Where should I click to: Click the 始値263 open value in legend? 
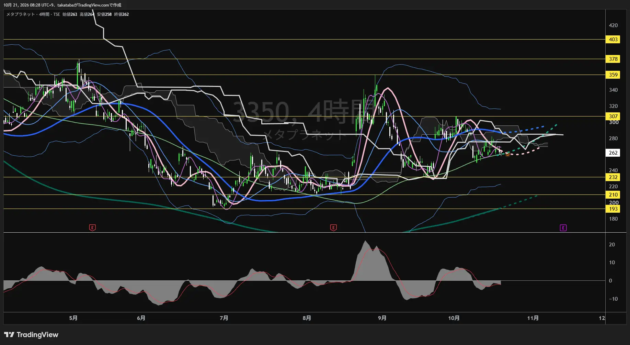point(70,14)
